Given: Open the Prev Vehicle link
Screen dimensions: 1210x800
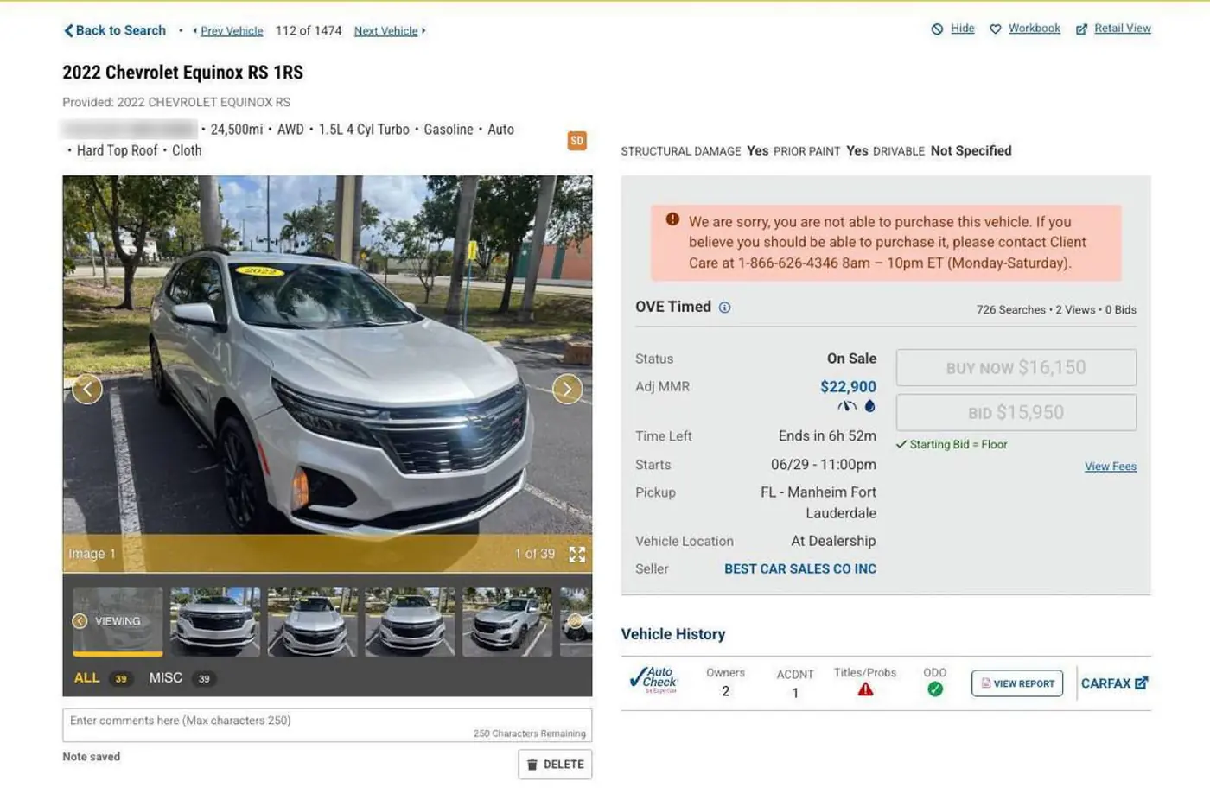Looking at the screenshot, I should [231, 31].
